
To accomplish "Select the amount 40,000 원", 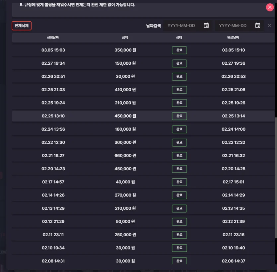I will (125, 182).
